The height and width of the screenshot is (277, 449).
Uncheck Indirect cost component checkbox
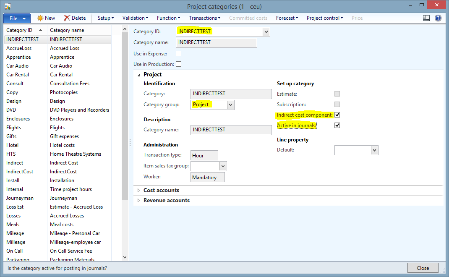click(337, 115)
